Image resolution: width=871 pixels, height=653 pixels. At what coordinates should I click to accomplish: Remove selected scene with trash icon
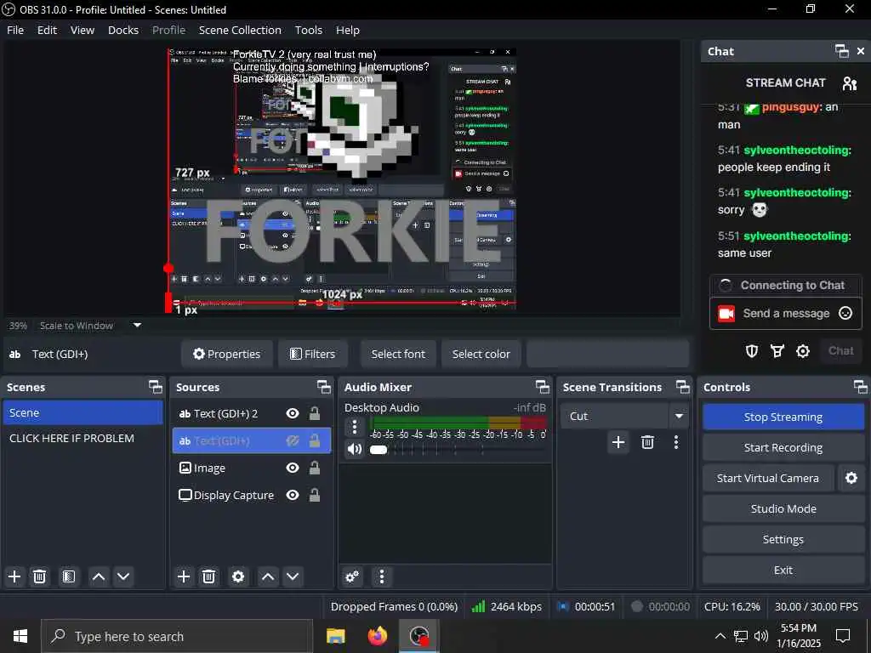pyautogui.click(x=39, y=576)
